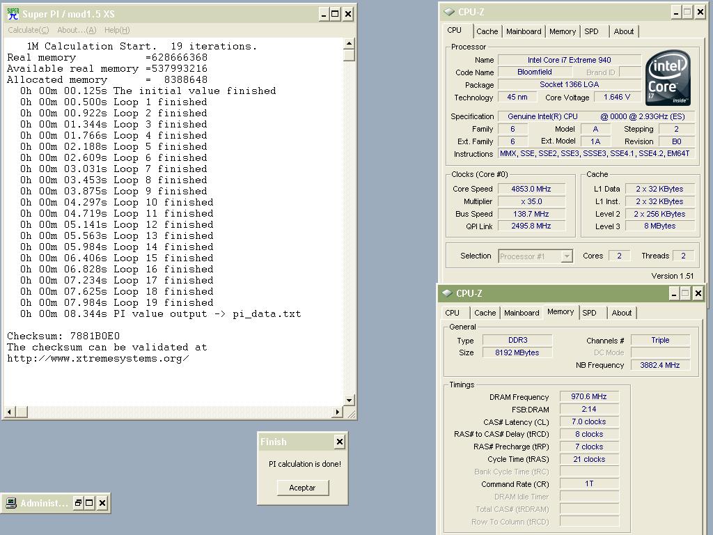This screenshot has height=535, width=713.
Task: Click the vertical scrollbar thumb in Super PI
Action: 349,56
